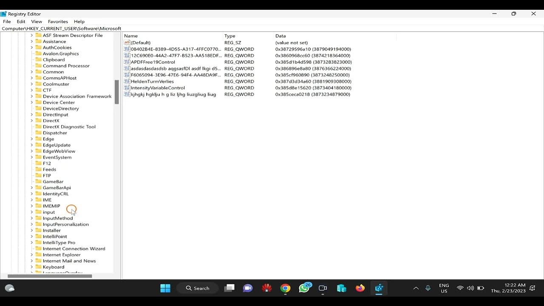Select the CTF key
Screen dimensions: 544x306
pyautogui.click(x=47, y=90)
